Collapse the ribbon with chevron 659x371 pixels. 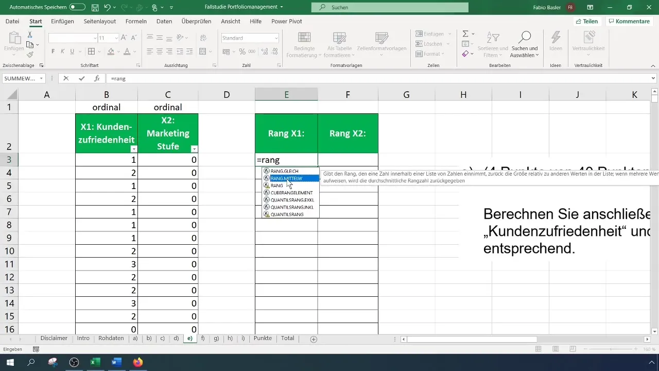pyautogui.click(x=653, y=66)
